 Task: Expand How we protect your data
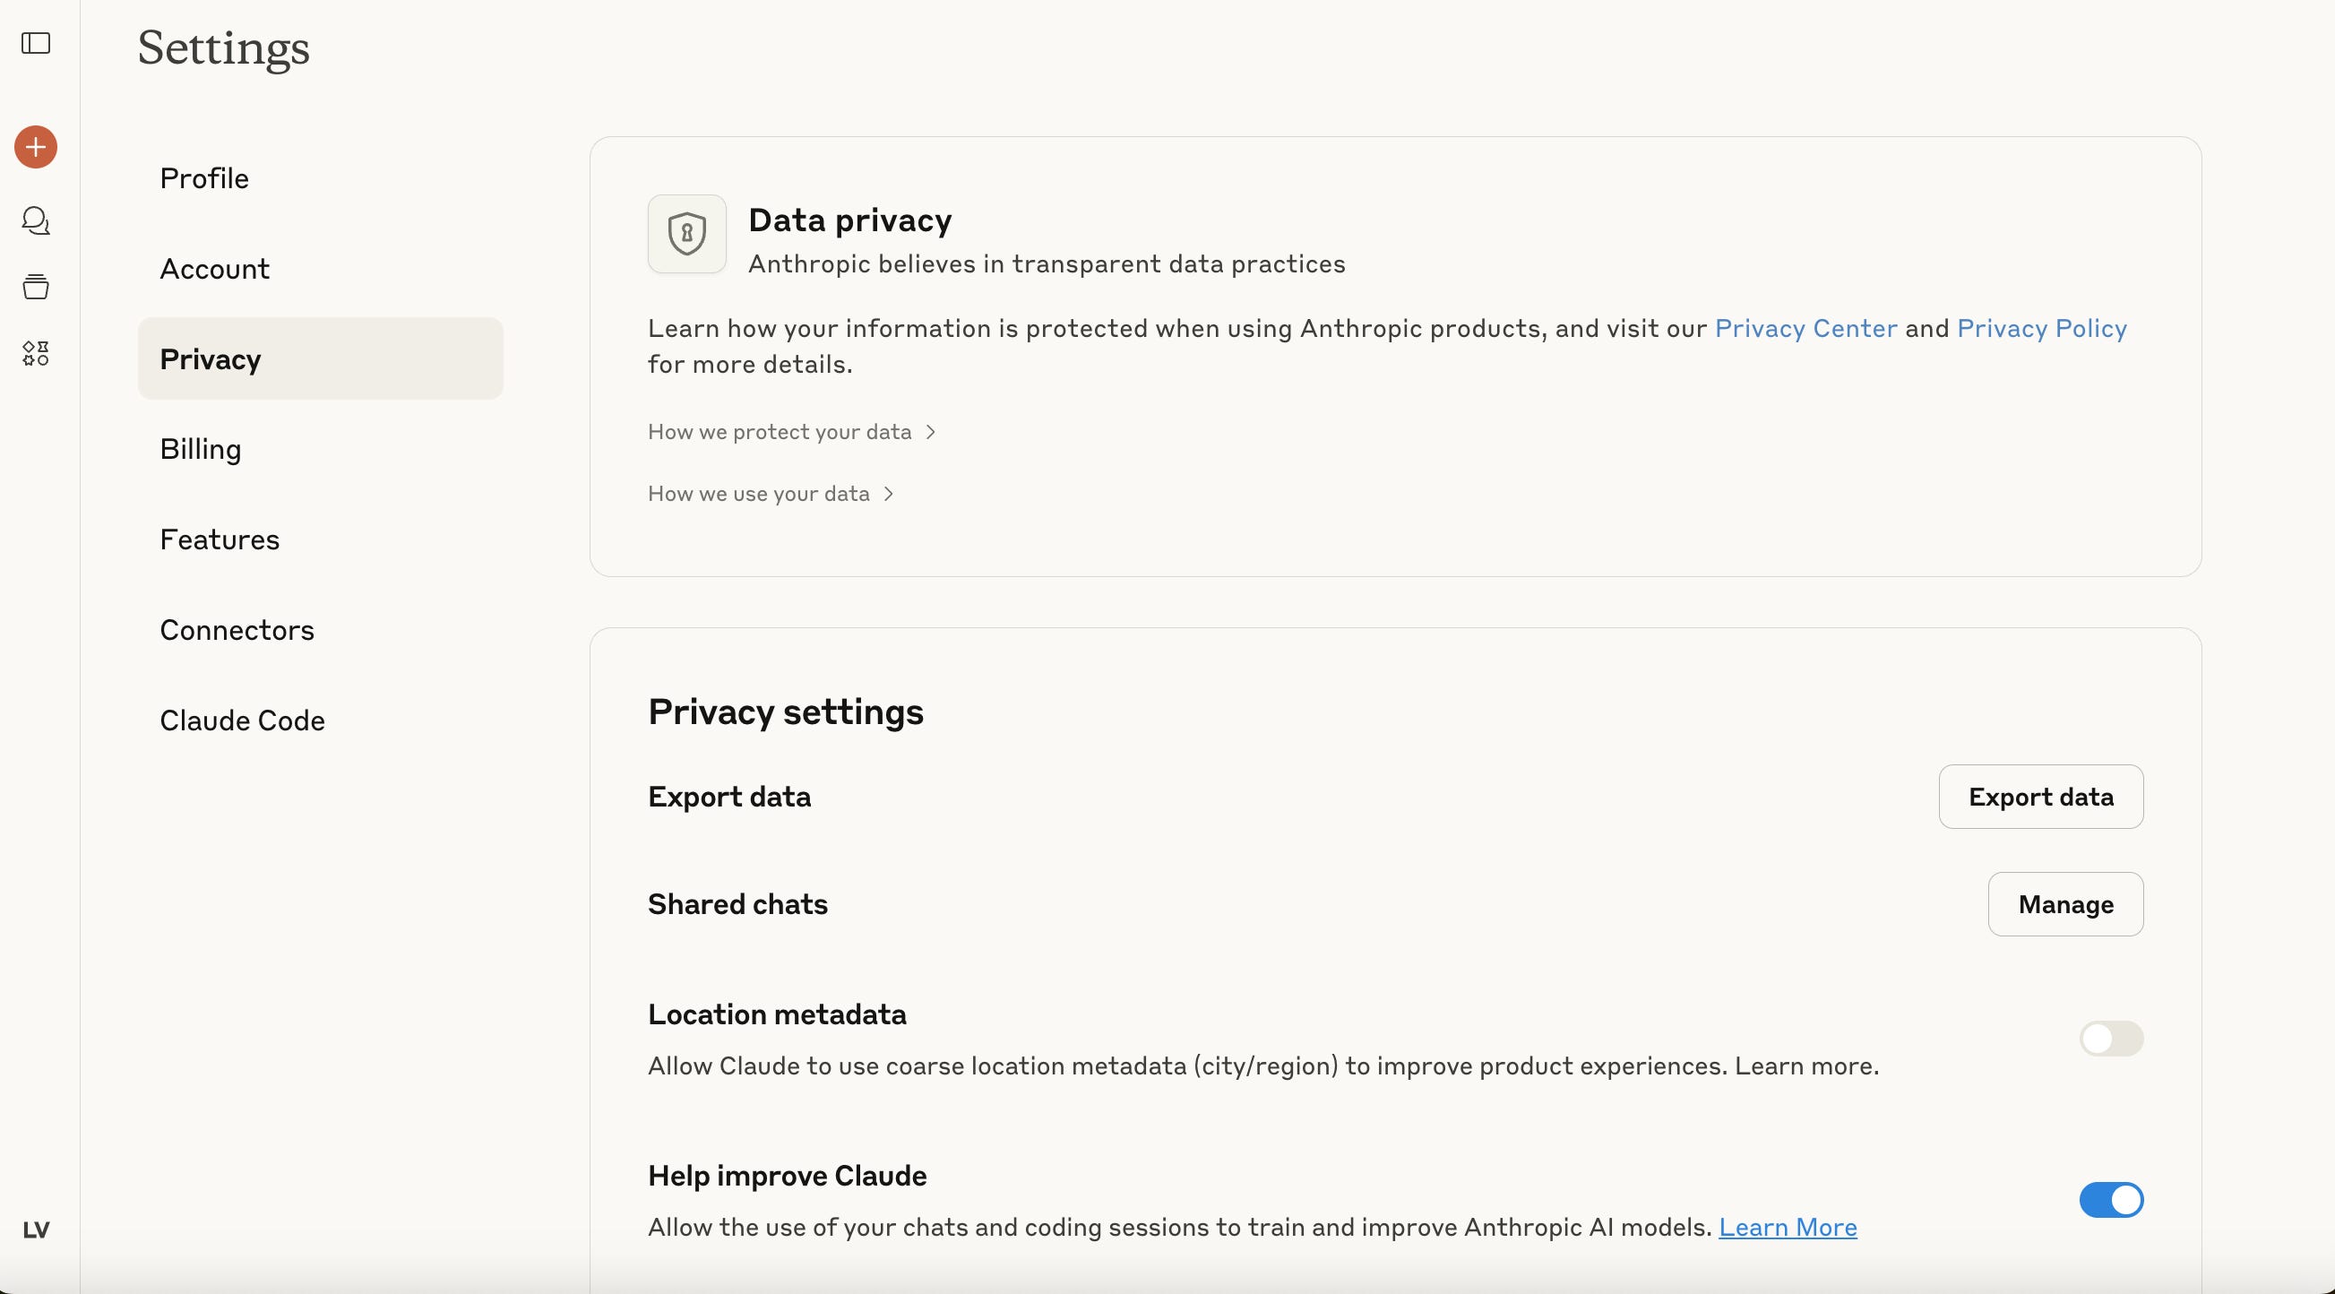coord(791,432)
